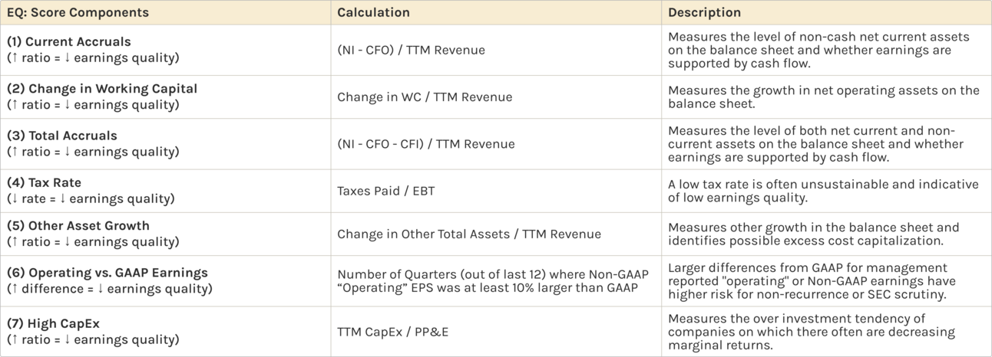Click the "Change in WC / TTM Revenue" cell
The width and height of the screenshot is (992, 357).
(x=425, y=97)
